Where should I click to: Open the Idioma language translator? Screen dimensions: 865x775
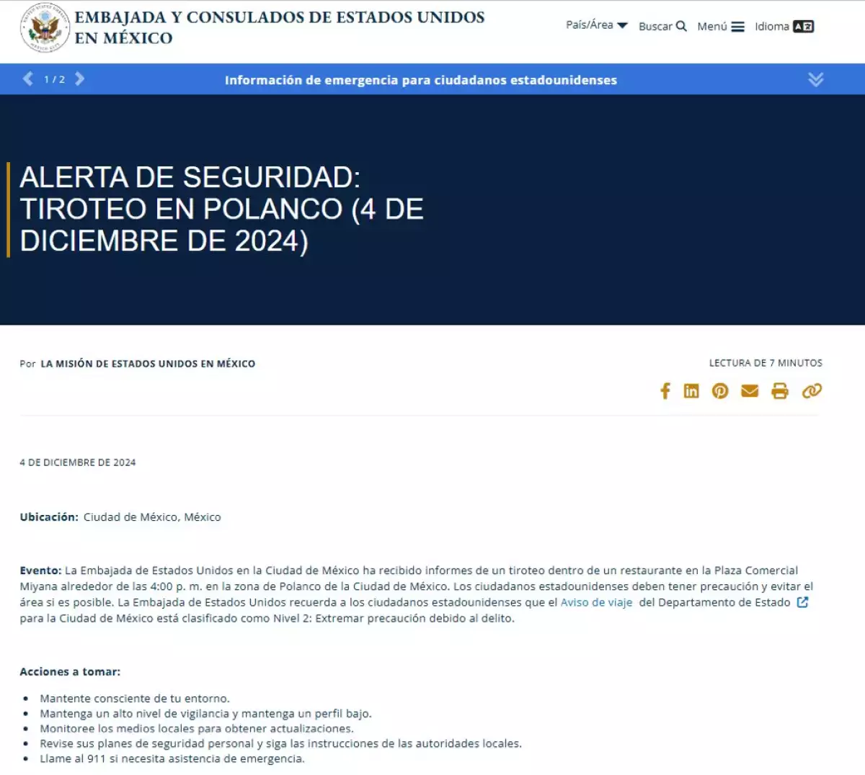tap(784, 26)
